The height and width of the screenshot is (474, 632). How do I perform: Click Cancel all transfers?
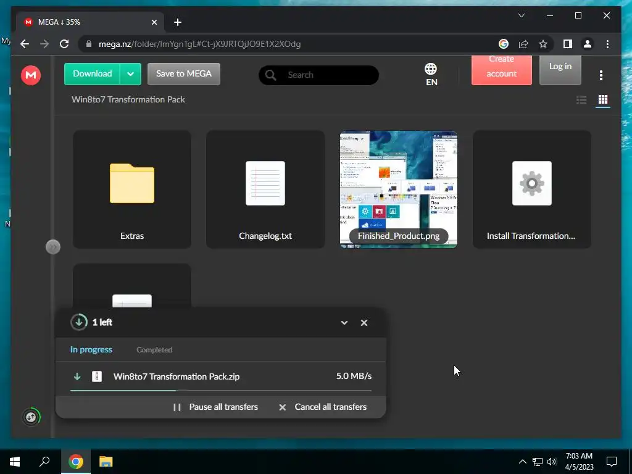pos(323,407)
